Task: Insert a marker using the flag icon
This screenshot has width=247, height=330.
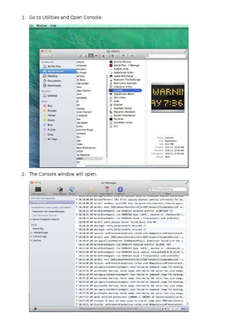Action: 106,189
